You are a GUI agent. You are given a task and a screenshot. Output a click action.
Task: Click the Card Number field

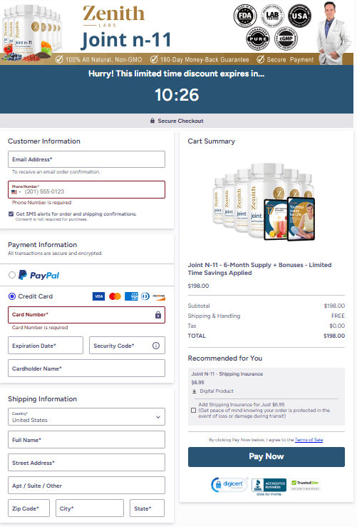click(x=86, y=315)
